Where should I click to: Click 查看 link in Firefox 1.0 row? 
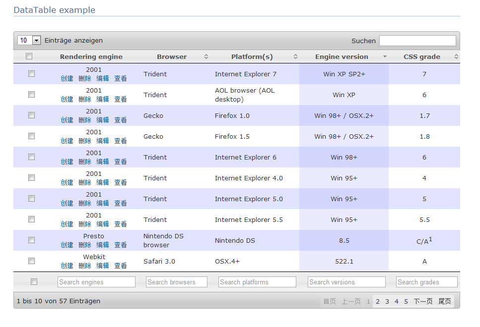120,120
